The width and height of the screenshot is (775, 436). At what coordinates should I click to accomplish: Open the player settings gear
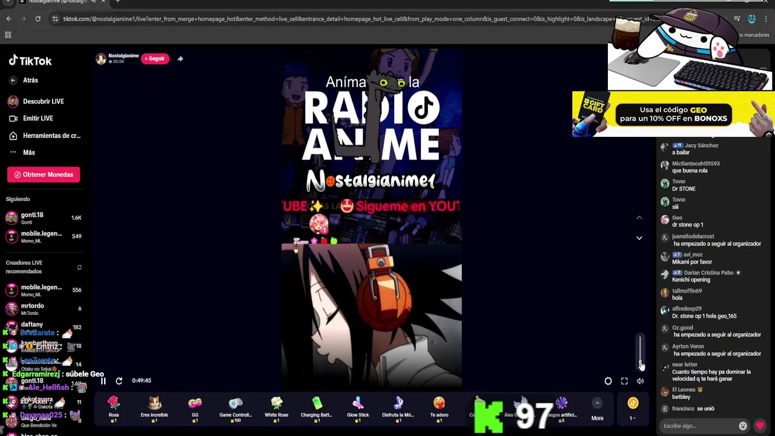(x=608, y=381)
